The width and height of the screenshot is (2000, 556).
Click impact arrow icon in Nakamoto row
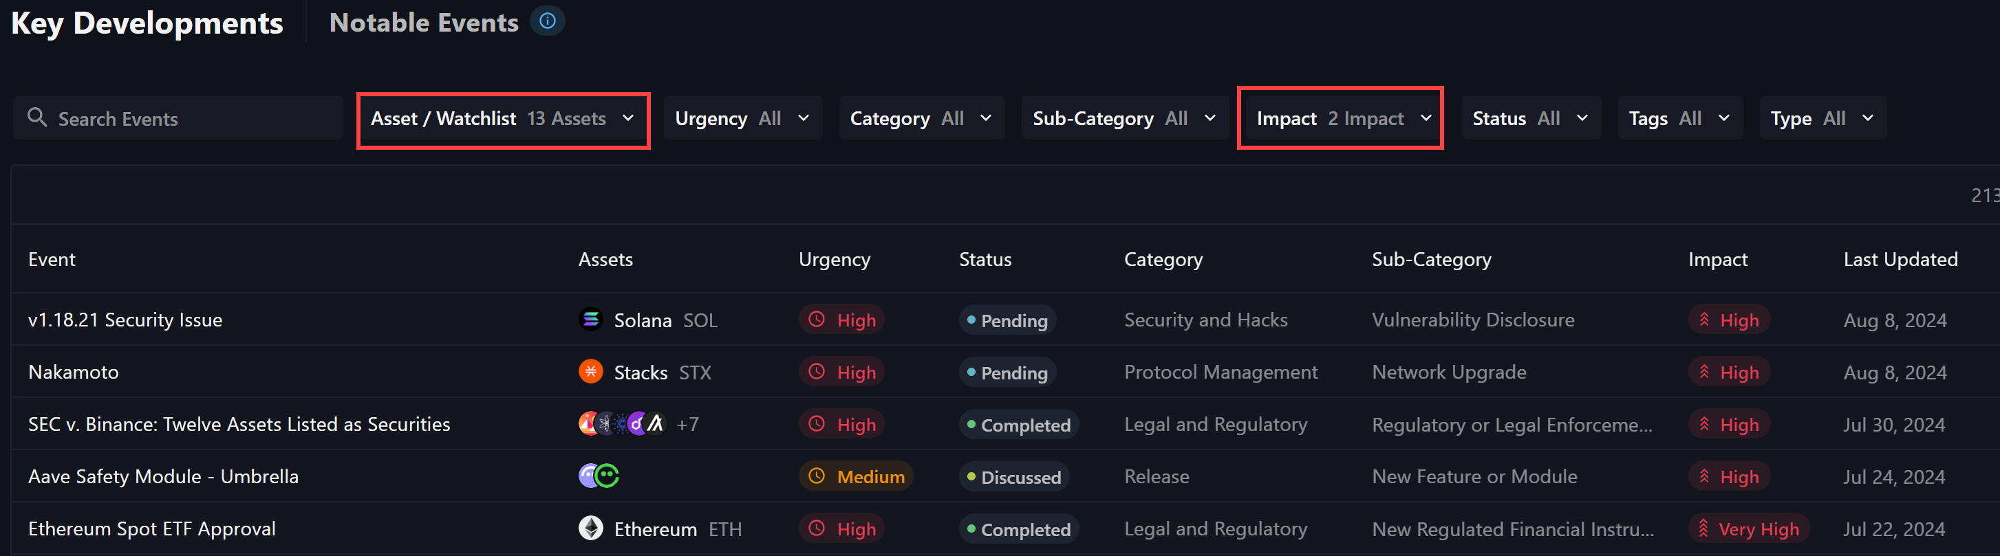pos(1704,371)
